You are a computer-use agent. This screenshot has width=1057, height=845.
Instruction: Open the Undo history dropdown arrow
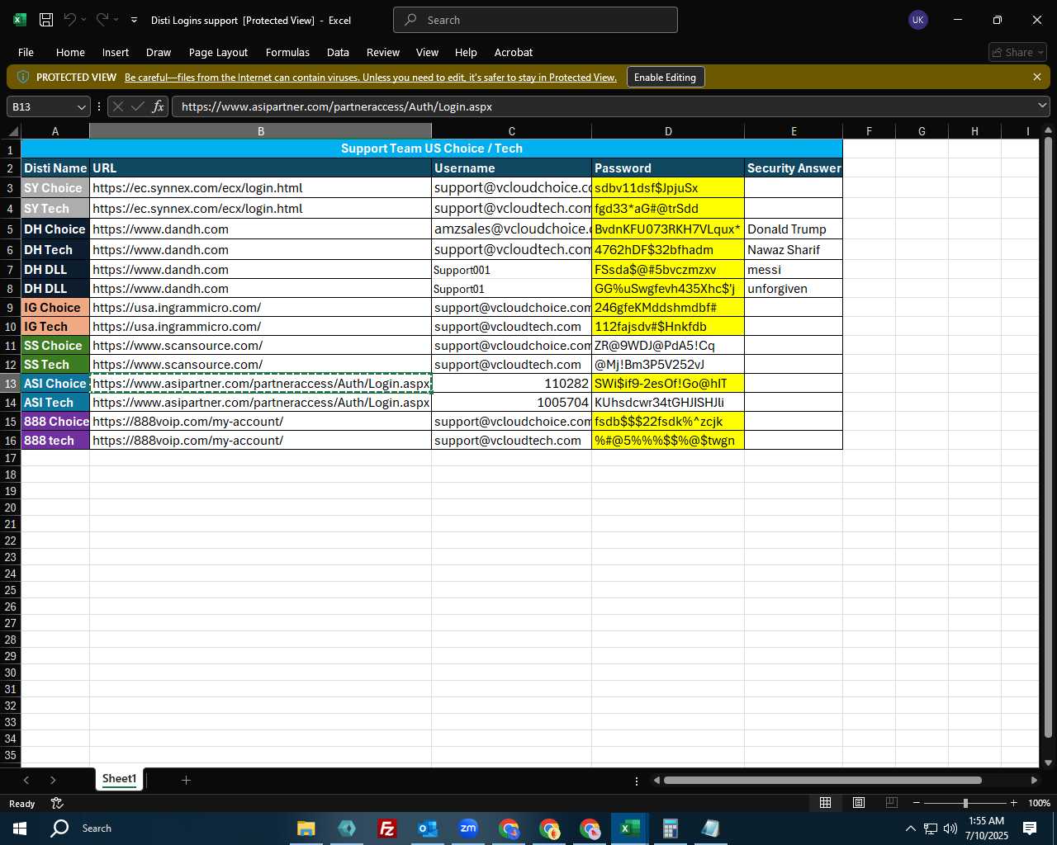(83, 20)
